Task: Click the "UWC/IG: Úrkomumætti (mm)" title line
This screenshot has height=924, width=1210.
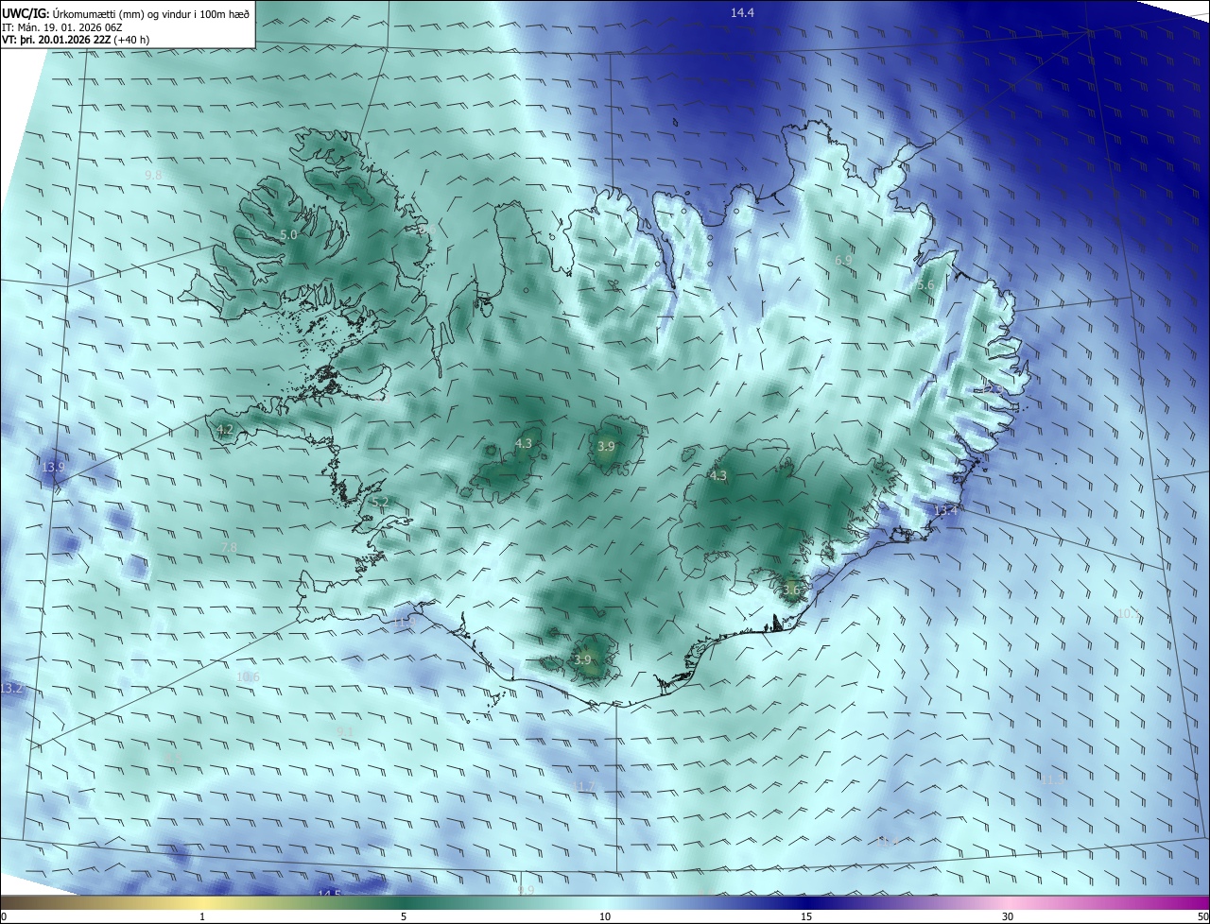Action: click(x=127, y=13)
